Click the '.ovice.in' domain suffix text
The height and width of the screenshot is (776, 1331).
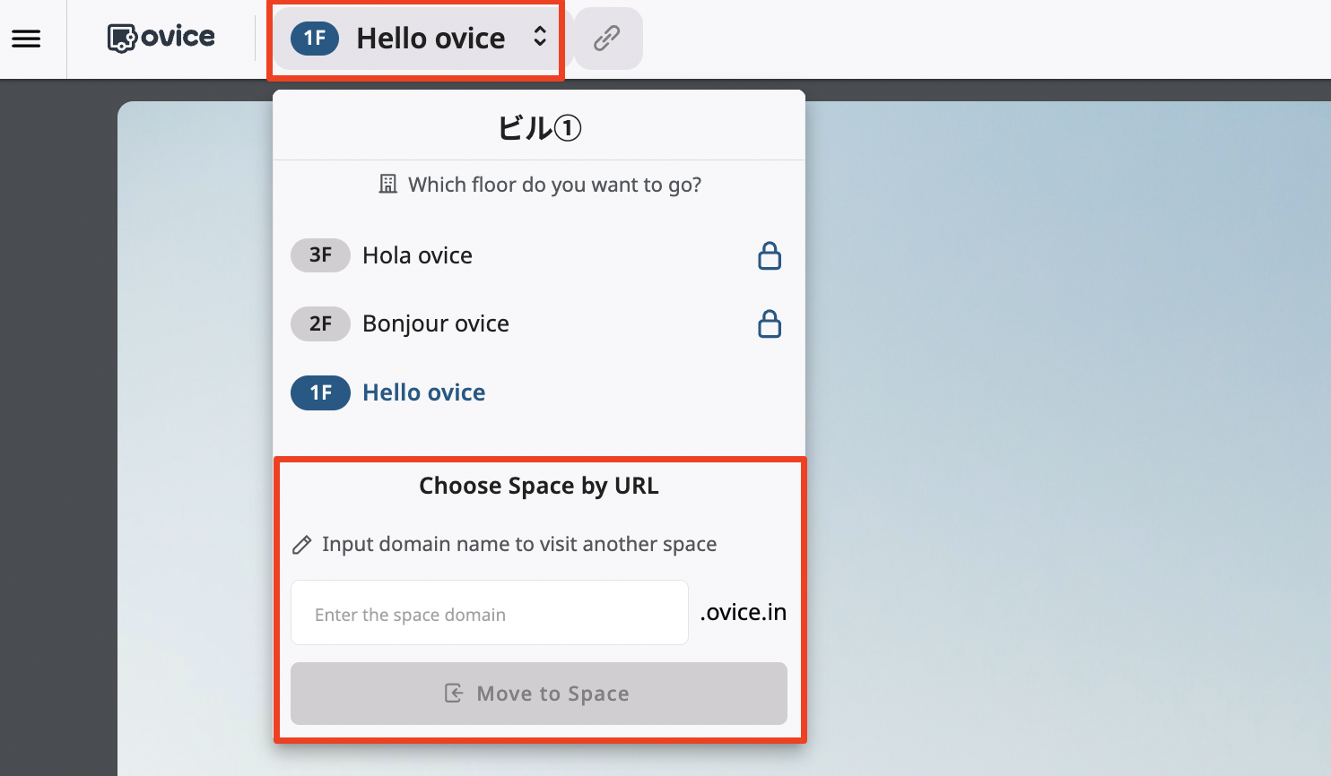tap(744, 612)
